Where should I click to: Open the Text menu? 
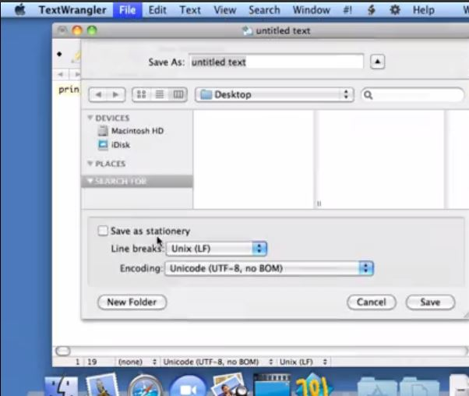[x=190, y=10]
